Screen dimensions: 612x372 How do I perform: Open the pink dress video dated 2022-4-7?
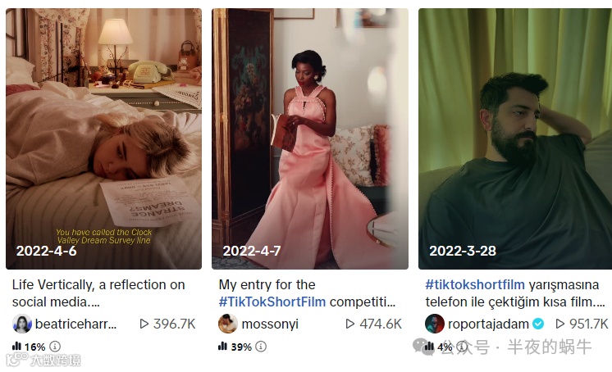pyautogui.click(x=310, y=138)
